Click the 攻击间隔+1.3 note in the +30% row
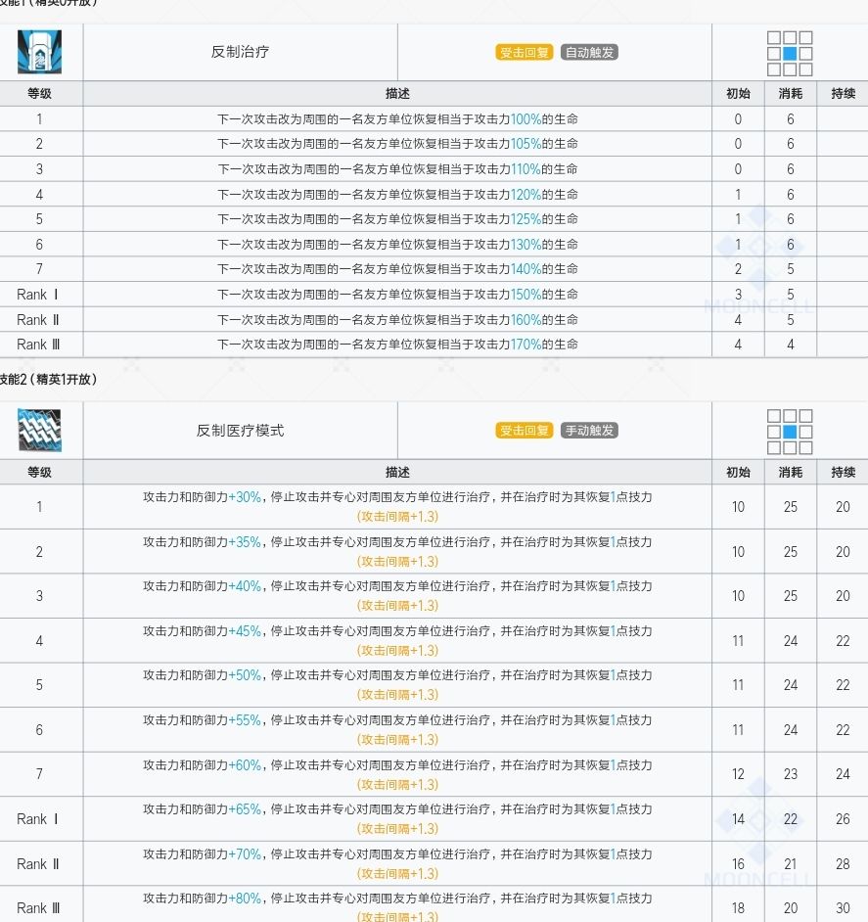Viewport: 868px width, 922px height. pos(397,517)
